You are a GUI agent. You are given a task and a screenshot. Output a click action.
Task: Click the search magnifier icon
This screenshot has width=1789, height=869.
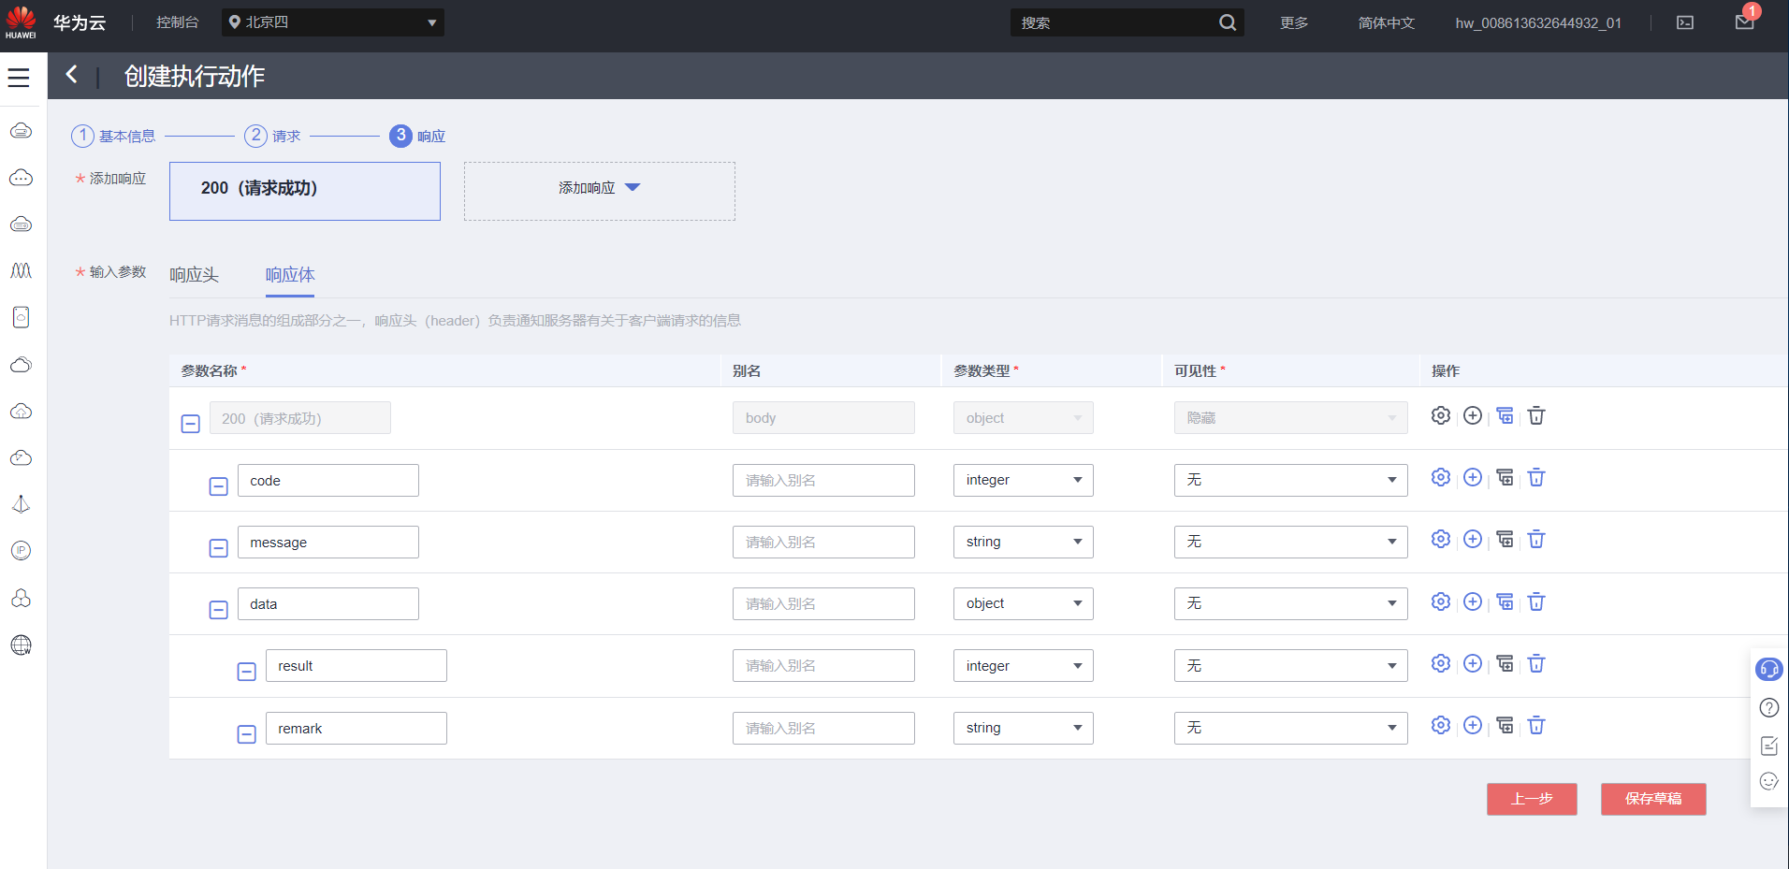click(1228, 22)
